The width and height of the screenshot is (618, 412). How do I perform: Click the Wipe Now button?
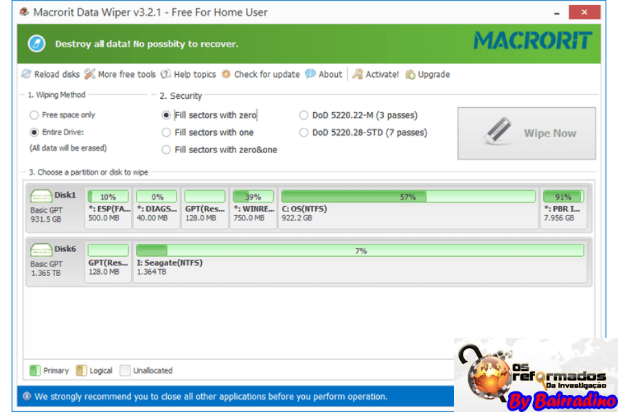pyautogui.click(x=527, y=133)
